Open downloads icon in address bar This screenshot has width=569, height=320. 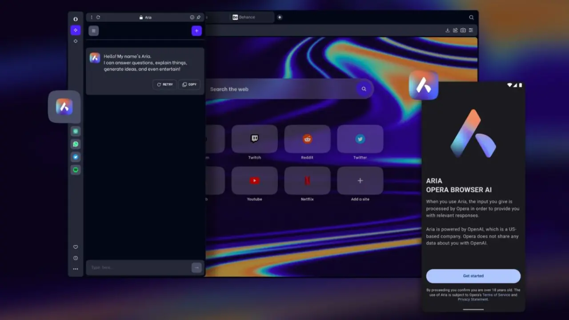448,30
